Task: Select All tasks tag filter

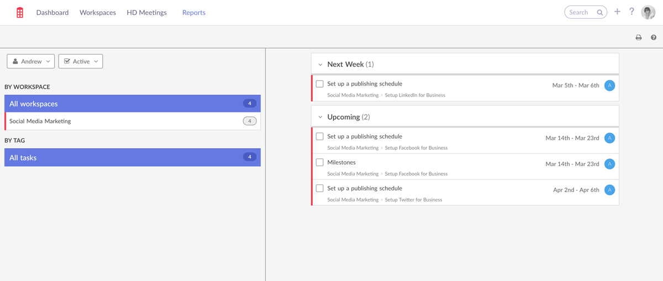Action: click(133, 157)
